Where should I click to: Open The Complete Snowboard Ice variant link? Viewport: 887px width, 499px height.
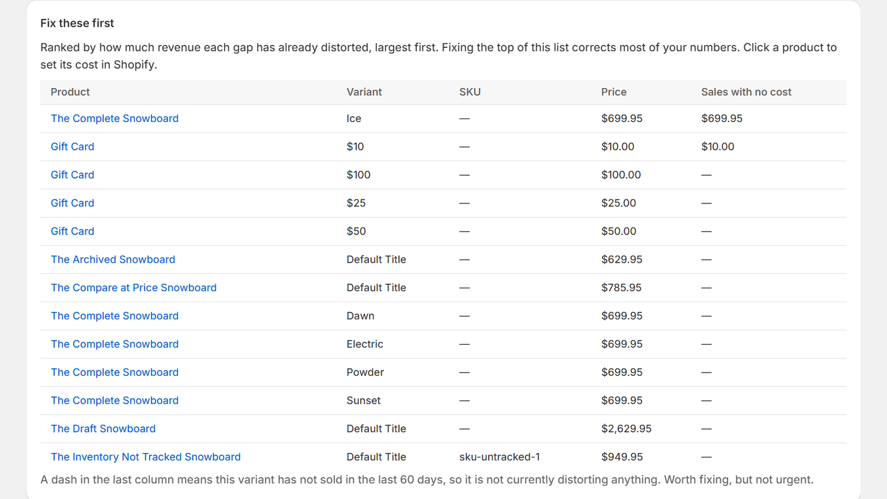click(115, 119)
